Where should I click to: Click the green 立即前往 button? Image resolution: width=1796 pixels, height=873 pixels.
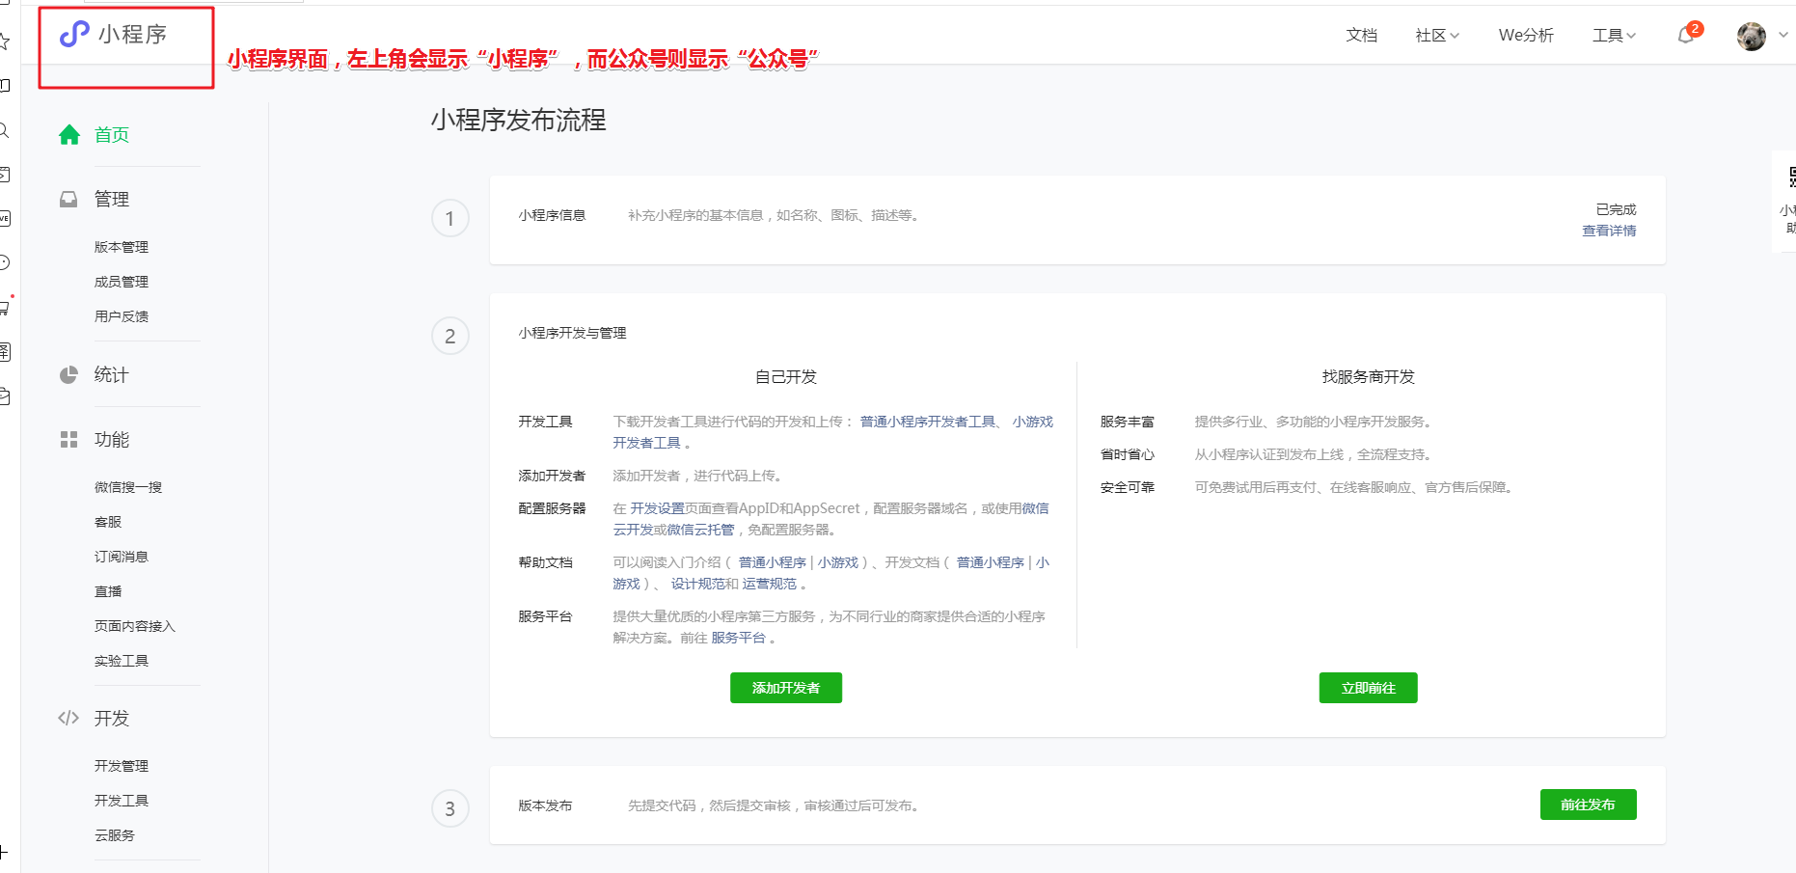click(1369, 688)
